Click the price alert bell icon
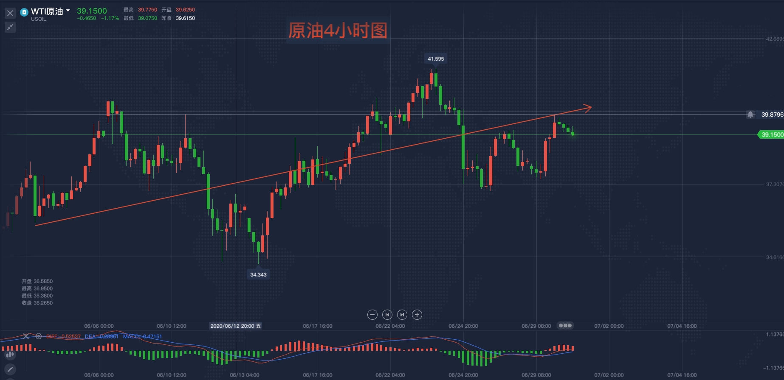This screenshot has height=380, width=784. point(750,115)
